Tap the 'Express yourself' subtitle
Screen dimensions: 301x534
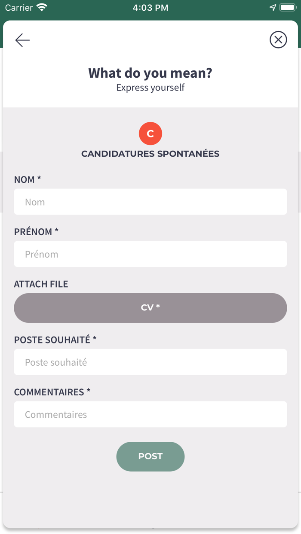150,88
